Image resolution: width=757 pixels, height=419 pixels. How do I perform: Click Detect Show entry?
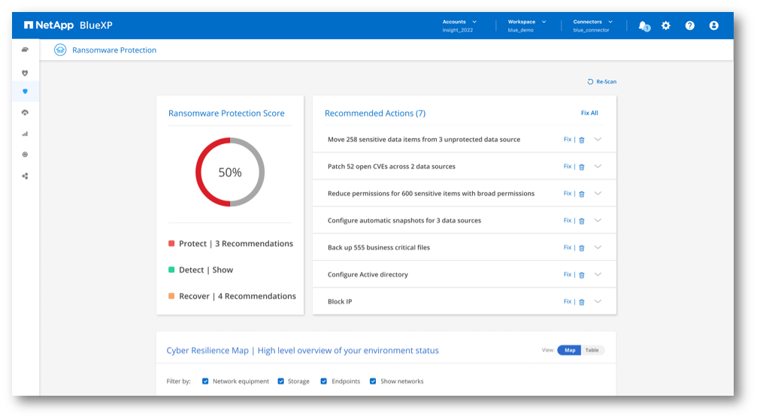pos(206,270)
